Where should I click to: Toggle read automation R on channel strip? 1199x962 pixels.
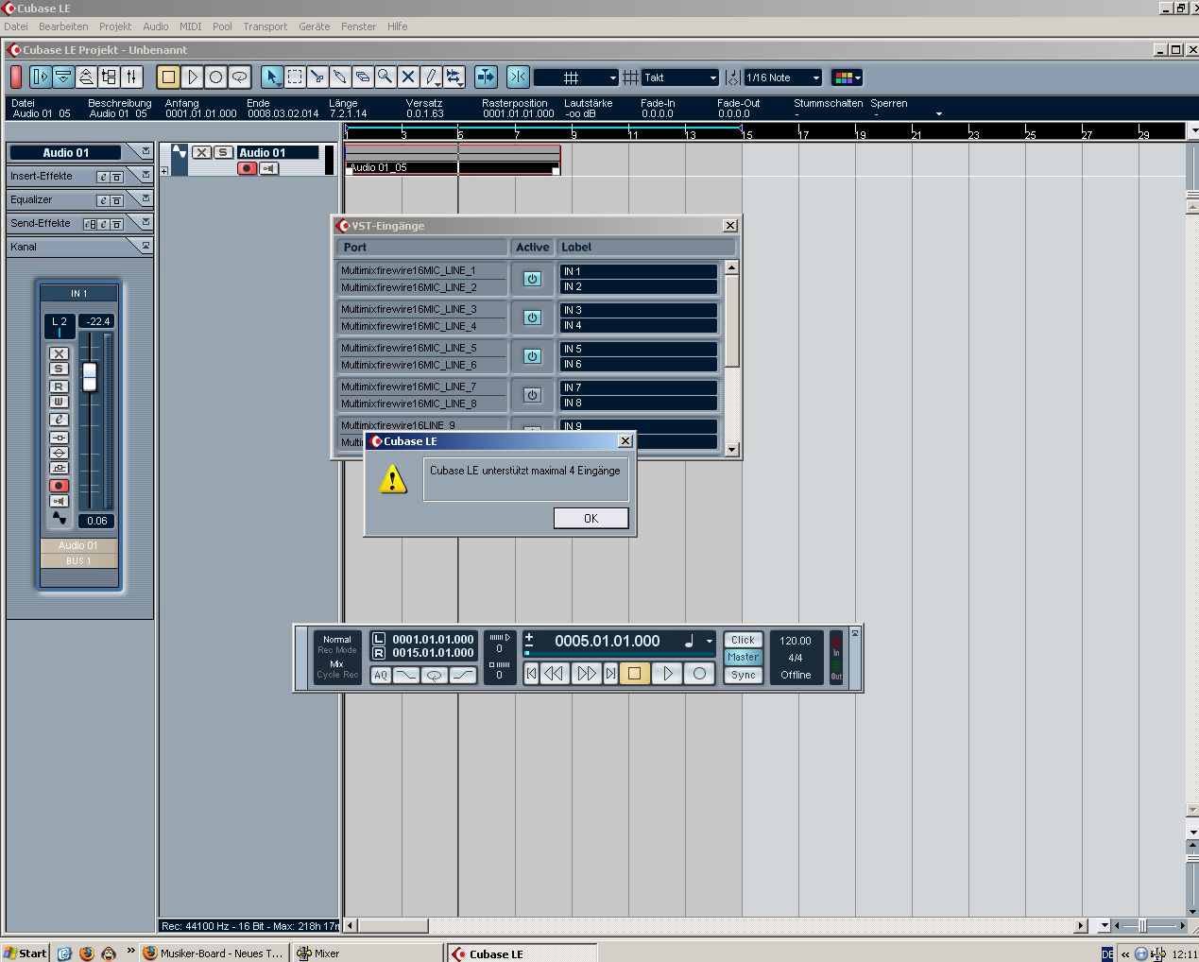(59, 387)
